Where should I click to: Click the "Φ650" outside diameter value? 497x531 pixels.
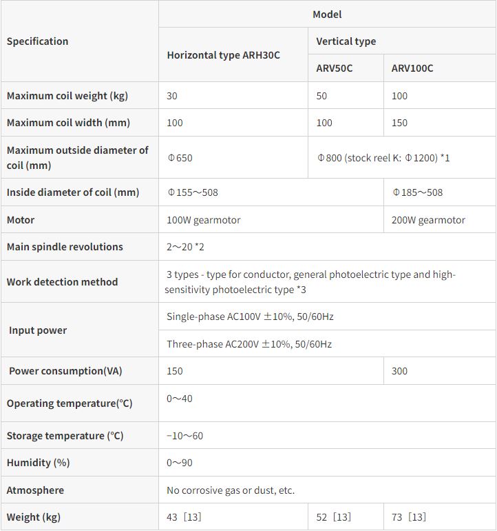[180, 158]
